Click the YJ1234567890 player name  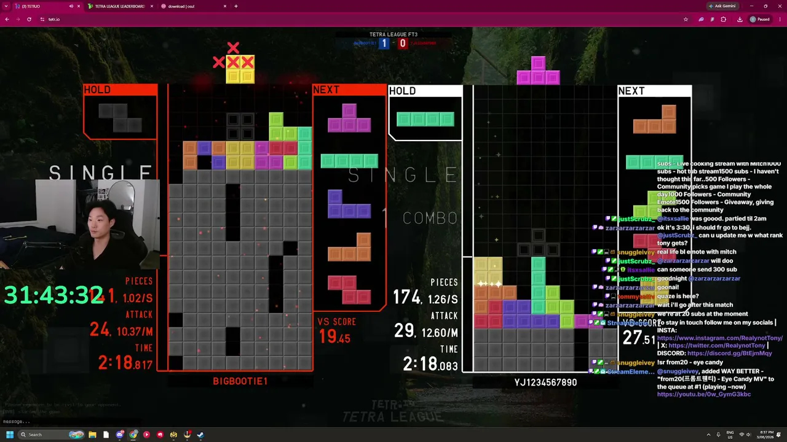pyautogui.click(x=546, y=382)
